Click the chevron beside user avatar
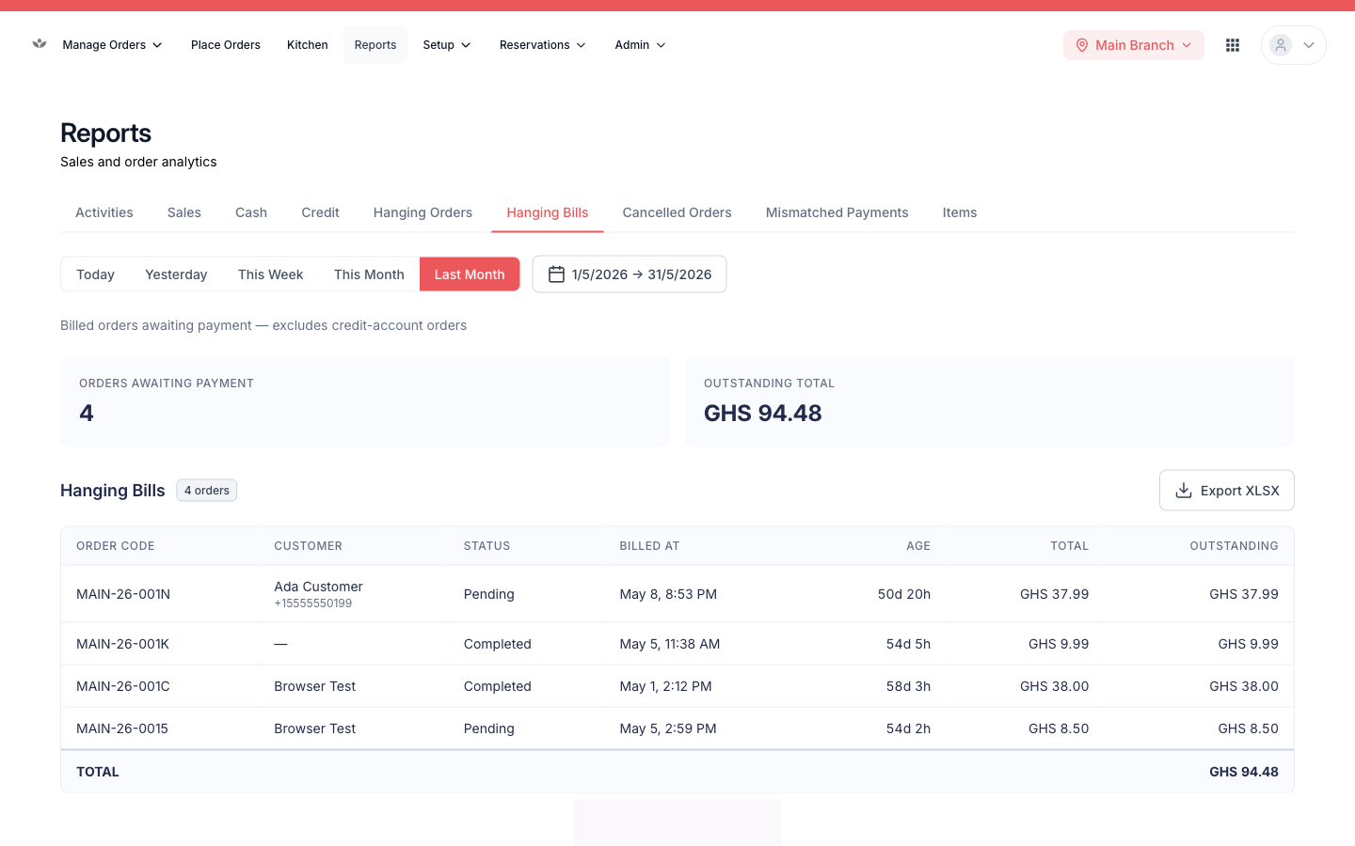Screen dimensions: 1355x846 (1308, 45)
